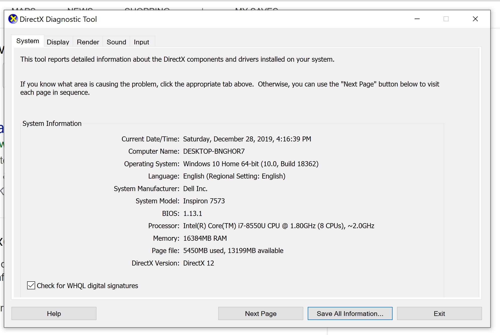Select the Sound tab
Screen dimensions: 500x335
coord(116,42)
